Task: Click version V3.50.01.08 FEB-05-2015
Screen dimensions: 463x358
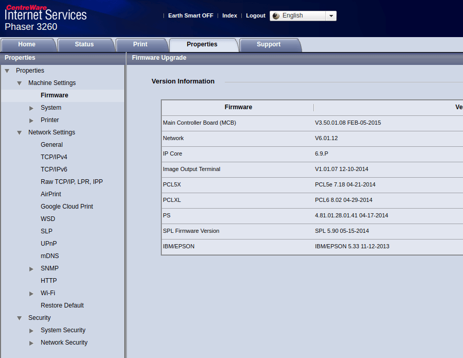Action: [348, 123]
